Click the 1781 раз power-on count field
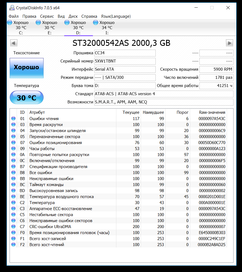 coord(216,77)
